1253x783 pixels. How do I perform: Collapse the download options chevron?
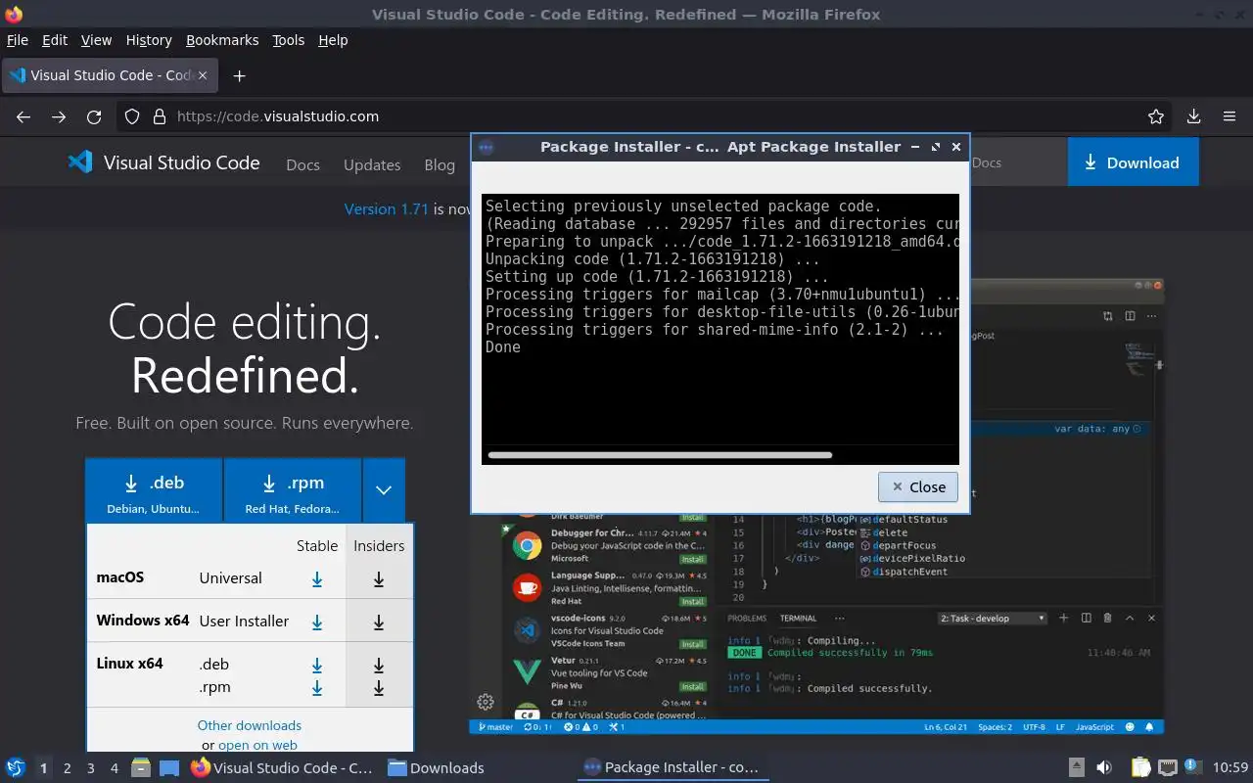tap(384, 490)
